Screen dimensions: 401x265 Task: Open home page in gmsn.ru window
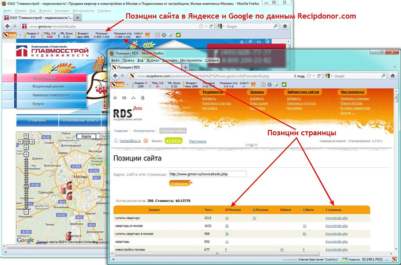(x=285, y=26)
